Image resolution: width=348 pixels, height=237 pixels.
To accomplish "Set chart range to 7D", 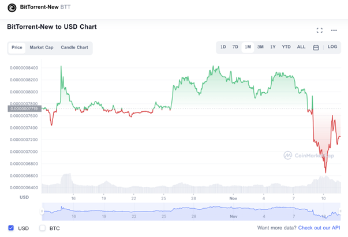I will 235,47.
